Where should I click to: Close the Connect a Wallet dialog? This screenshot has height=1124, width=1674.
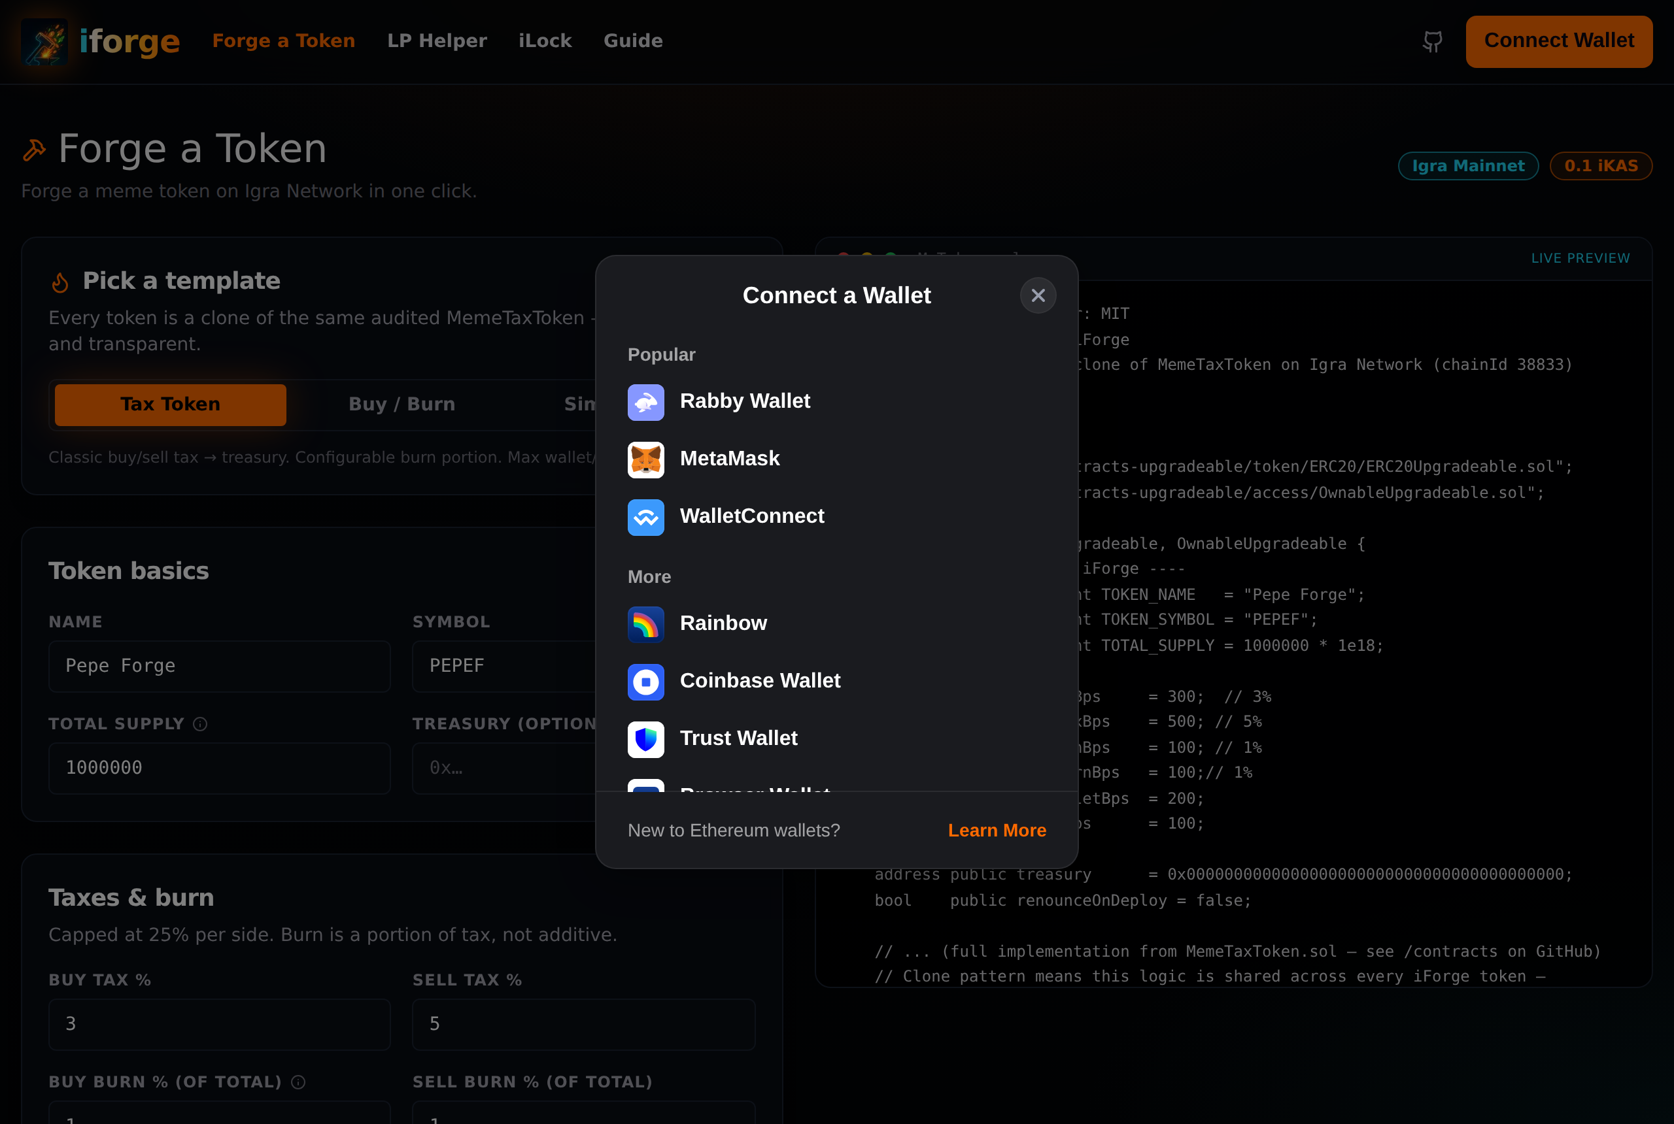coord(1037,295)
